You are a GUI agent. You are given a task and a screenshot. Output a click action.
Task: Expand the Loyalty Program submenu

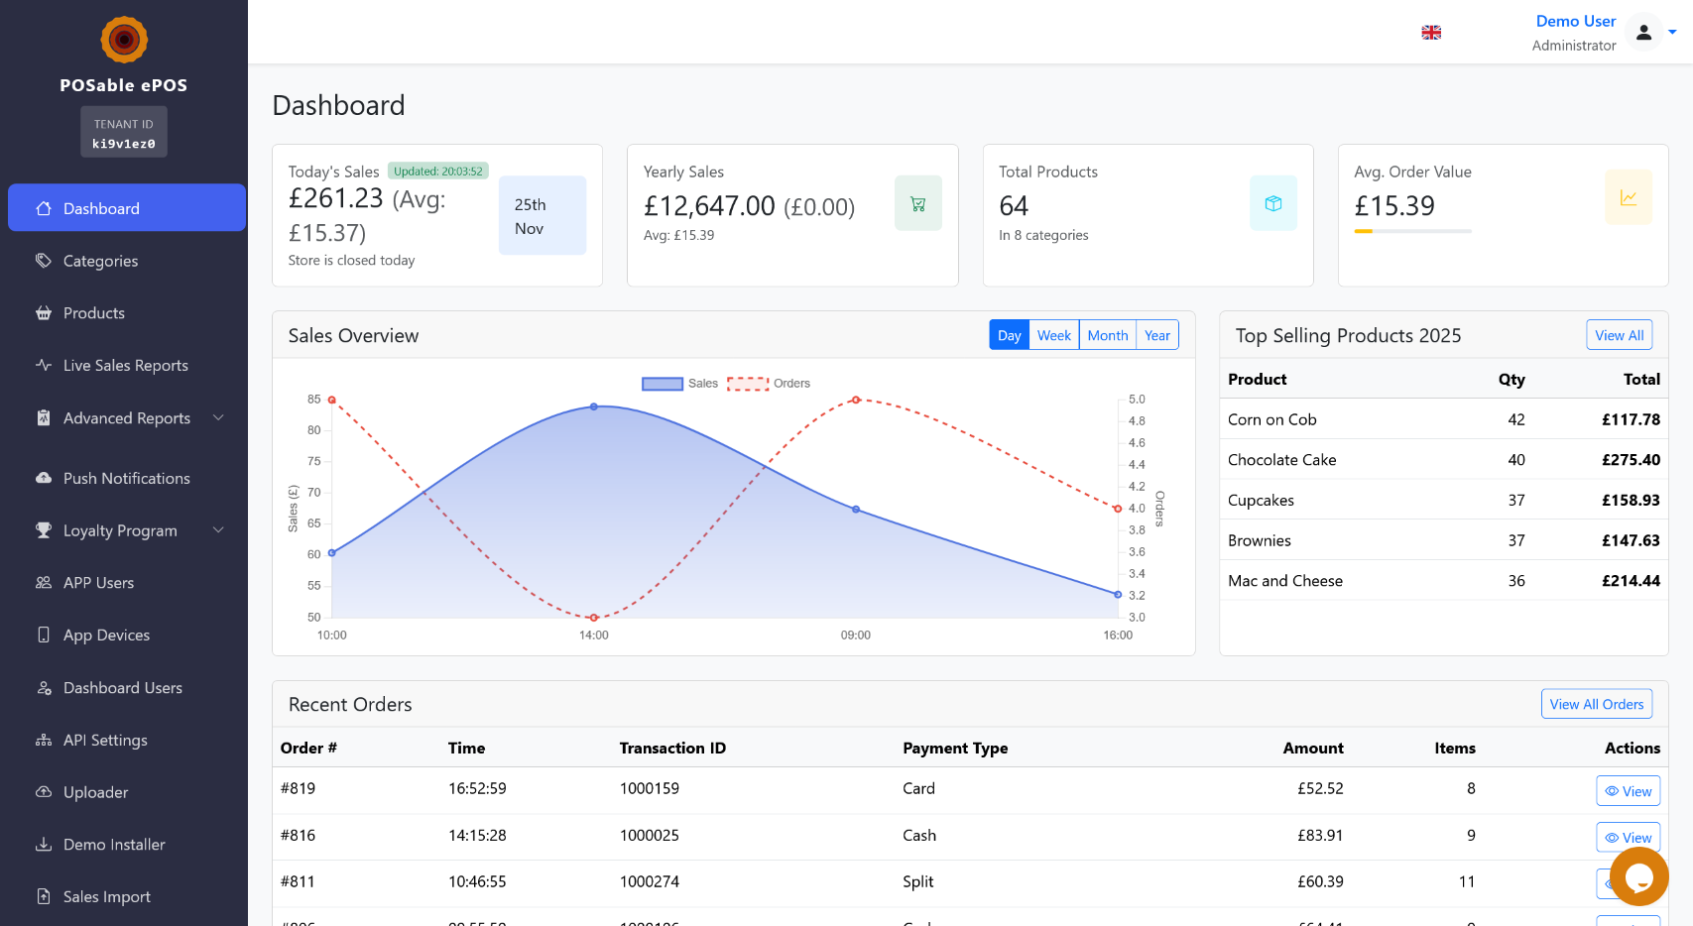click(127, 530)
